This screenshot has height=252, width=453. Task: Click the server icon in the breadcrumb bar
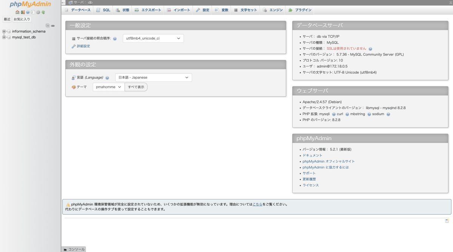[71, 2]
